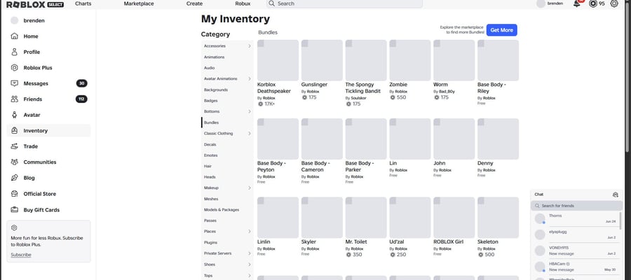The width and height of the screenshot is (631, 280).
Task: Open the settings gear icon
Action: pyautogui.click(x=614, y=3)
